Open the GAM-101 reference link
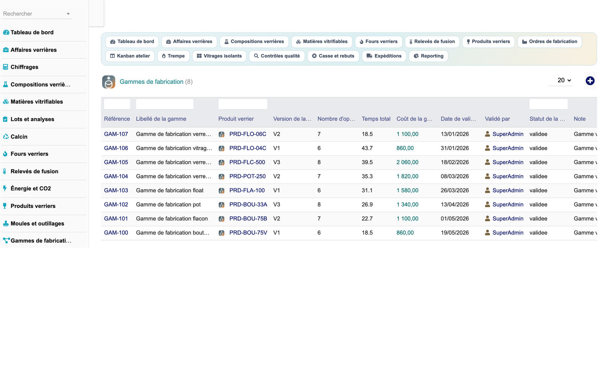 [116, 218]
